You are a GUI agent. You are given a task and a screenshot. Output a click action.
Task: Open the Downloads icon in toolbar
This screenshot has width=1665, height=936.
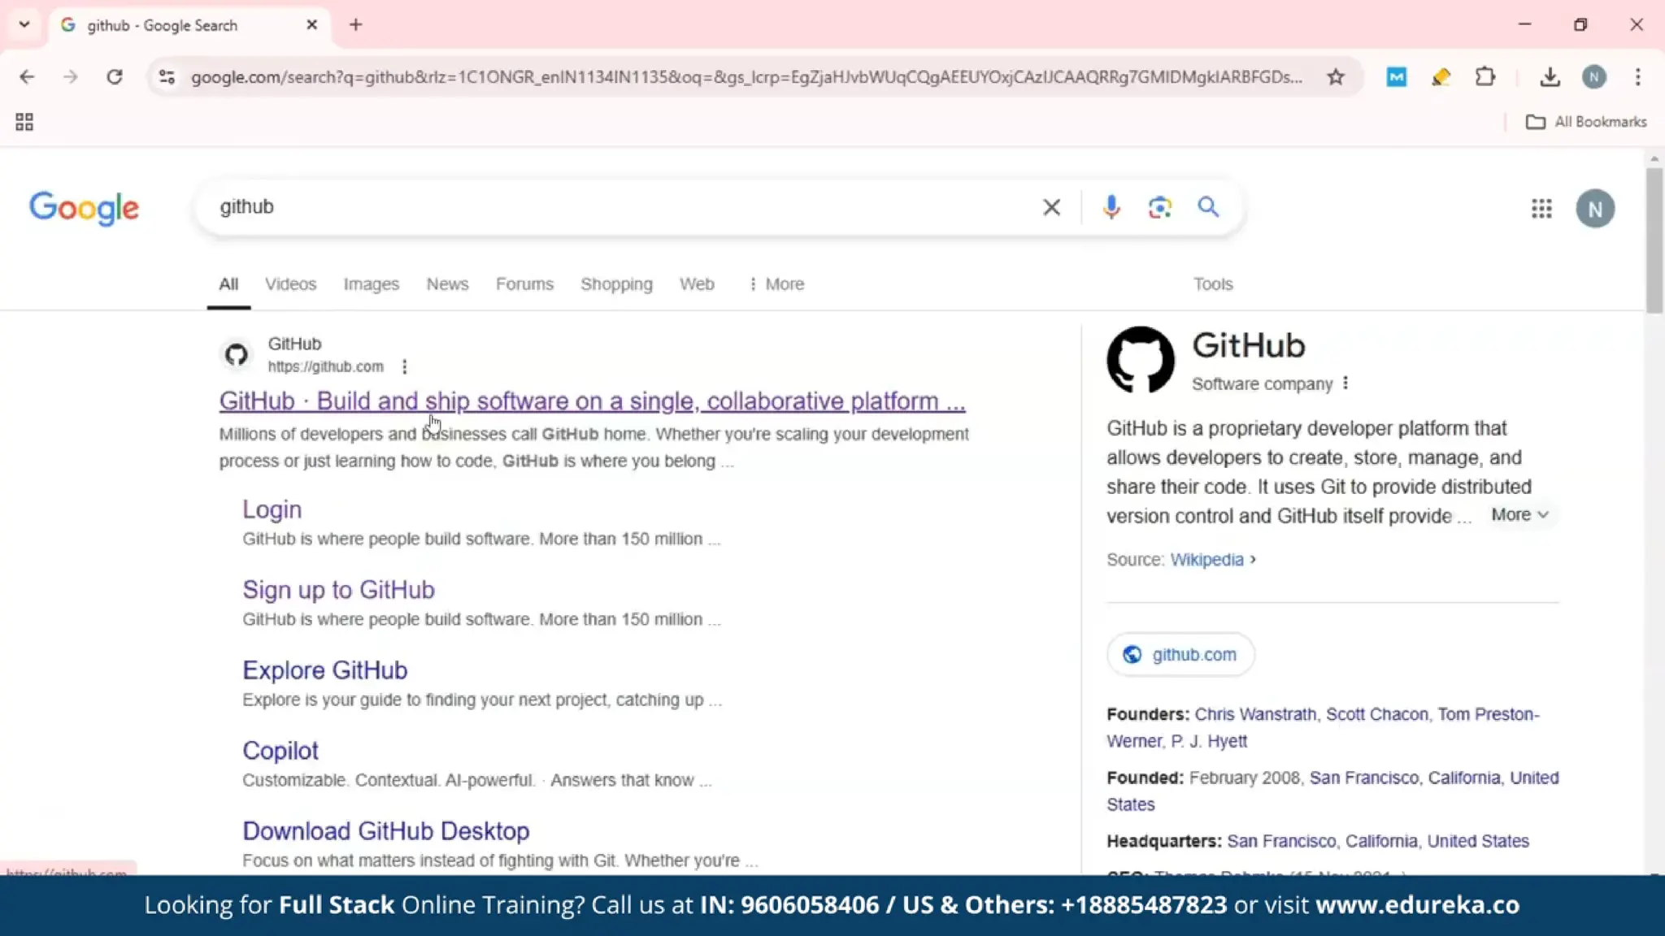(x=1550, y=77)
